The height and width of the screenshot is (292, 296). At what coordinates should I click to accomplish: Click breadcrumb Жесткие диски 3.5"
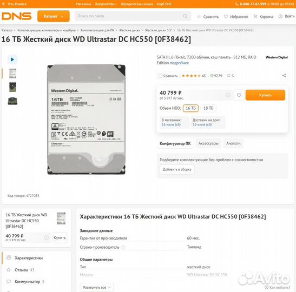(x=159, y=30)
